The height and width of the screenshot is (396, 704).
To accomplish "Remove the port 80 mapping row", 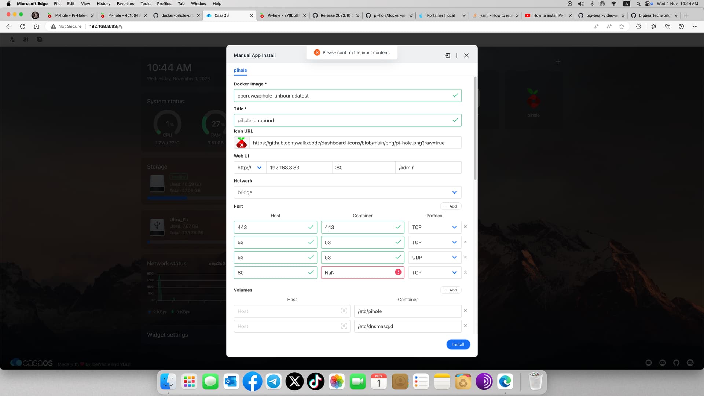I will click(x=465, y=272).
